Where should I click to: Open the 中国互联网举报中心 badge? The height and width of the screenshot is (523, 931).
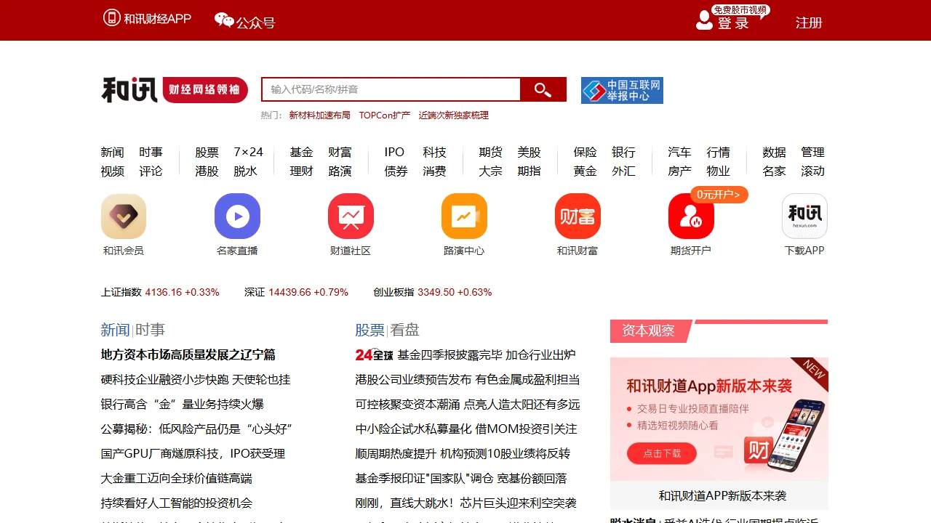coord(622,90)
